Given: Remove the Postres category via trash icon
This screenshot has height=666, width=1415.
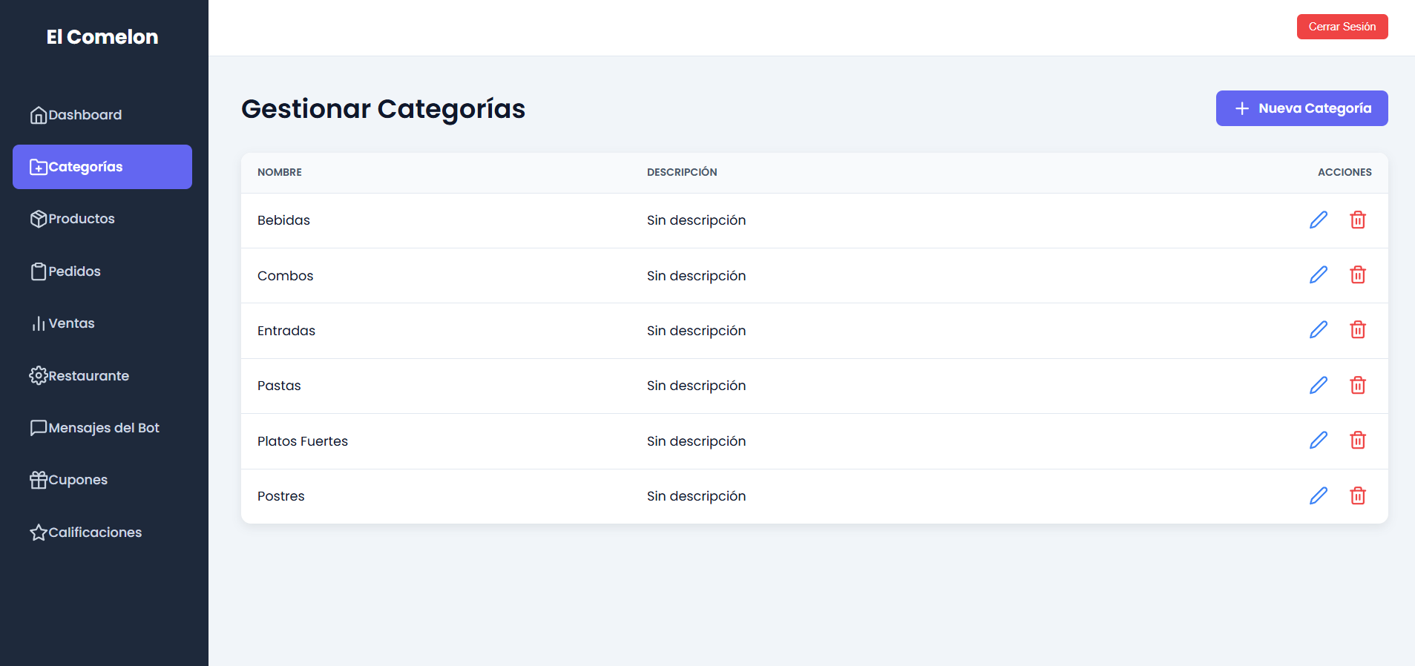Looking at the screenshot, I should (x=1357, y=496).
